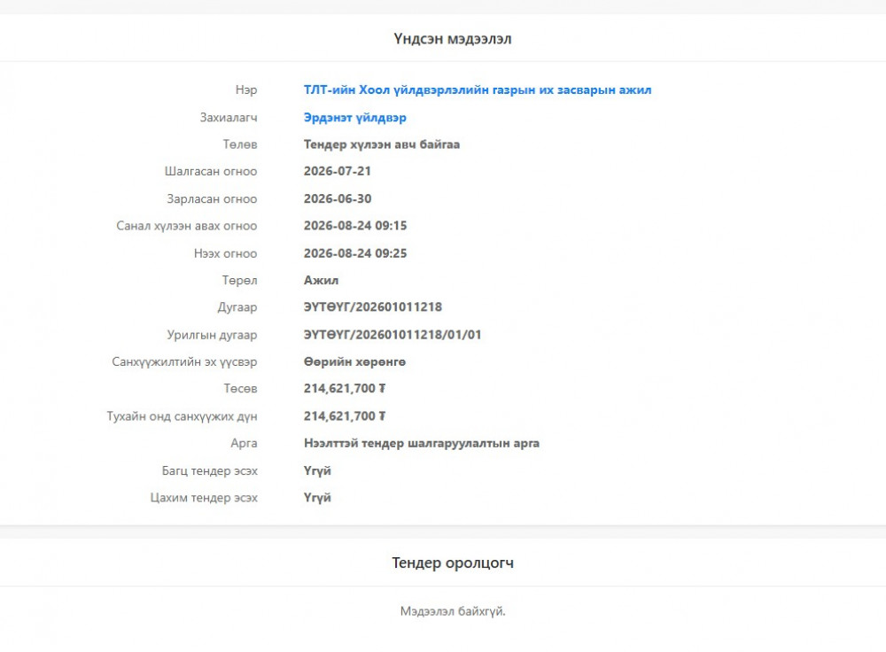Select method Нээлттэй тендер шалгаруулалтын арга
886x652 pixels.
(421, 443)
